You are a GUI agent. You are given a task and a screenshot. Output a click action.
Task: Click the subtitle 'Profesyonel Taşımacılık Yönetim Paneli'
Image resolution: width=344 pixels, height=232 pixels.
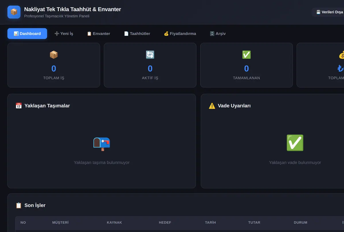(57, 16)
